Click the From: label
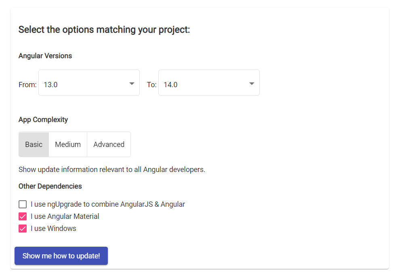Image resolution: width=395 pixels, height=279 pixels. (27, 85)
